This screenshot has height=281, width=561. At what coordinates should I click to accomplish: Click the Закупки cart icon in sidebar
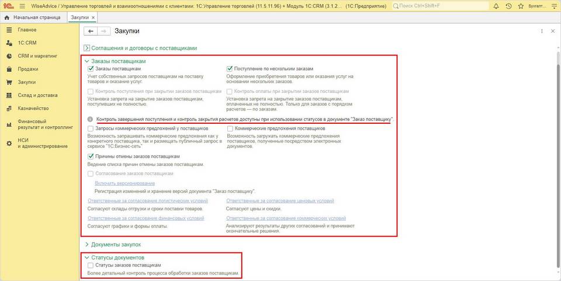tap(9, 82)
